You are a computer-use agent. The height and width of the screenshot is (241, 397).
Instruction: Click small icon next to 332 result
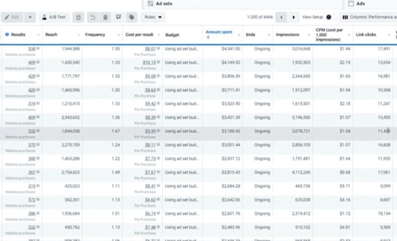pos(38,227)
